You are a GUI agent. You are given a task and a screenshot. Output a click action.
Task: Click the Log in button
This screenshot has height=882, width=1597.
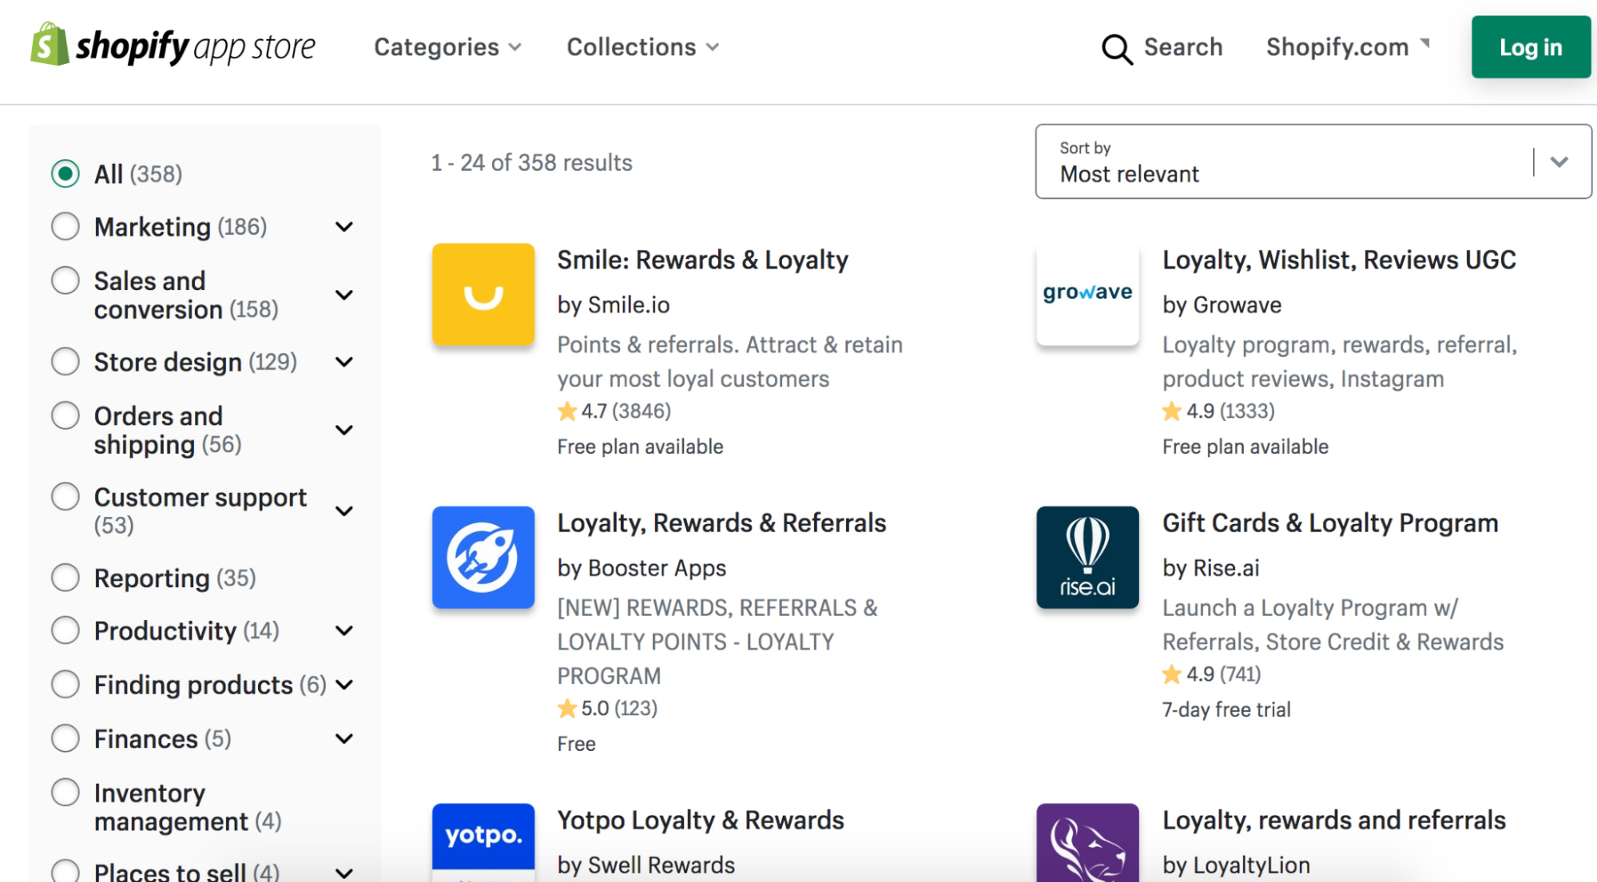(1530, 47)
